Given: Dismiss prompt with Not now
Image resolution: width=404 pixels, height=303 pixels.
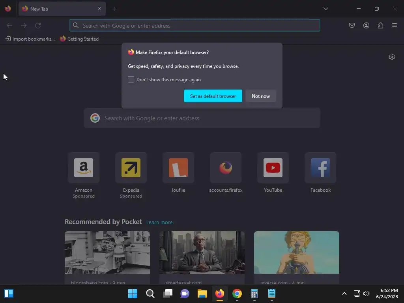Looking at the screenshot, I should [x=261, y=96].
